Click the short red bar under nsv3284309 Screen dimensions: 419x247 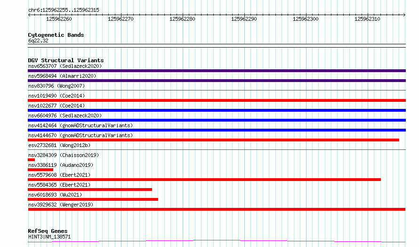pyautogui.click(x=31, y=160)
